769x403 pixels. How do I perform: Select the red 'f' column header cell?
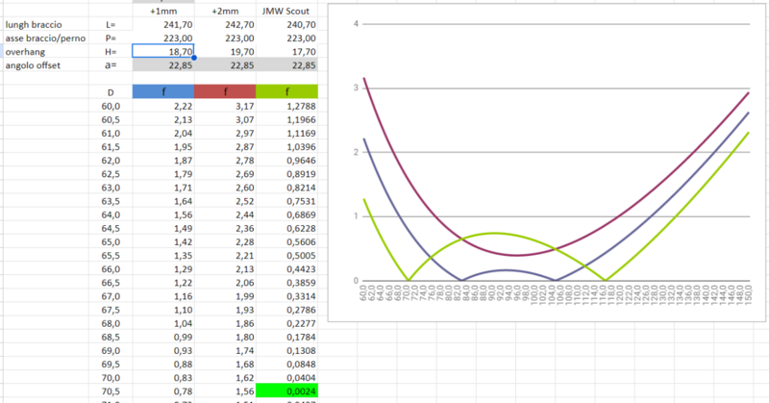[224, 91]
